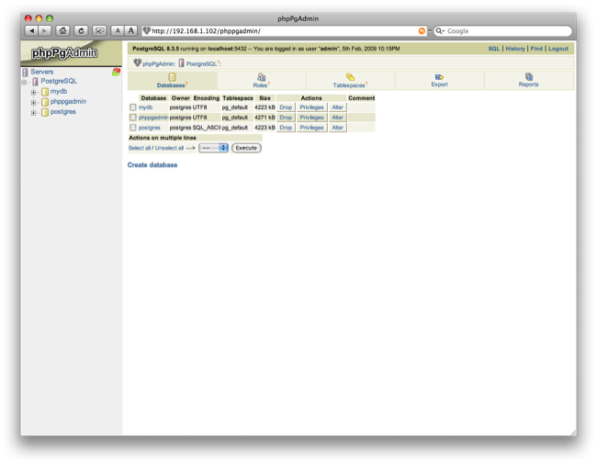Click the Tablespaces tab folder icon

pyautogui.click(x=350, y=77)
